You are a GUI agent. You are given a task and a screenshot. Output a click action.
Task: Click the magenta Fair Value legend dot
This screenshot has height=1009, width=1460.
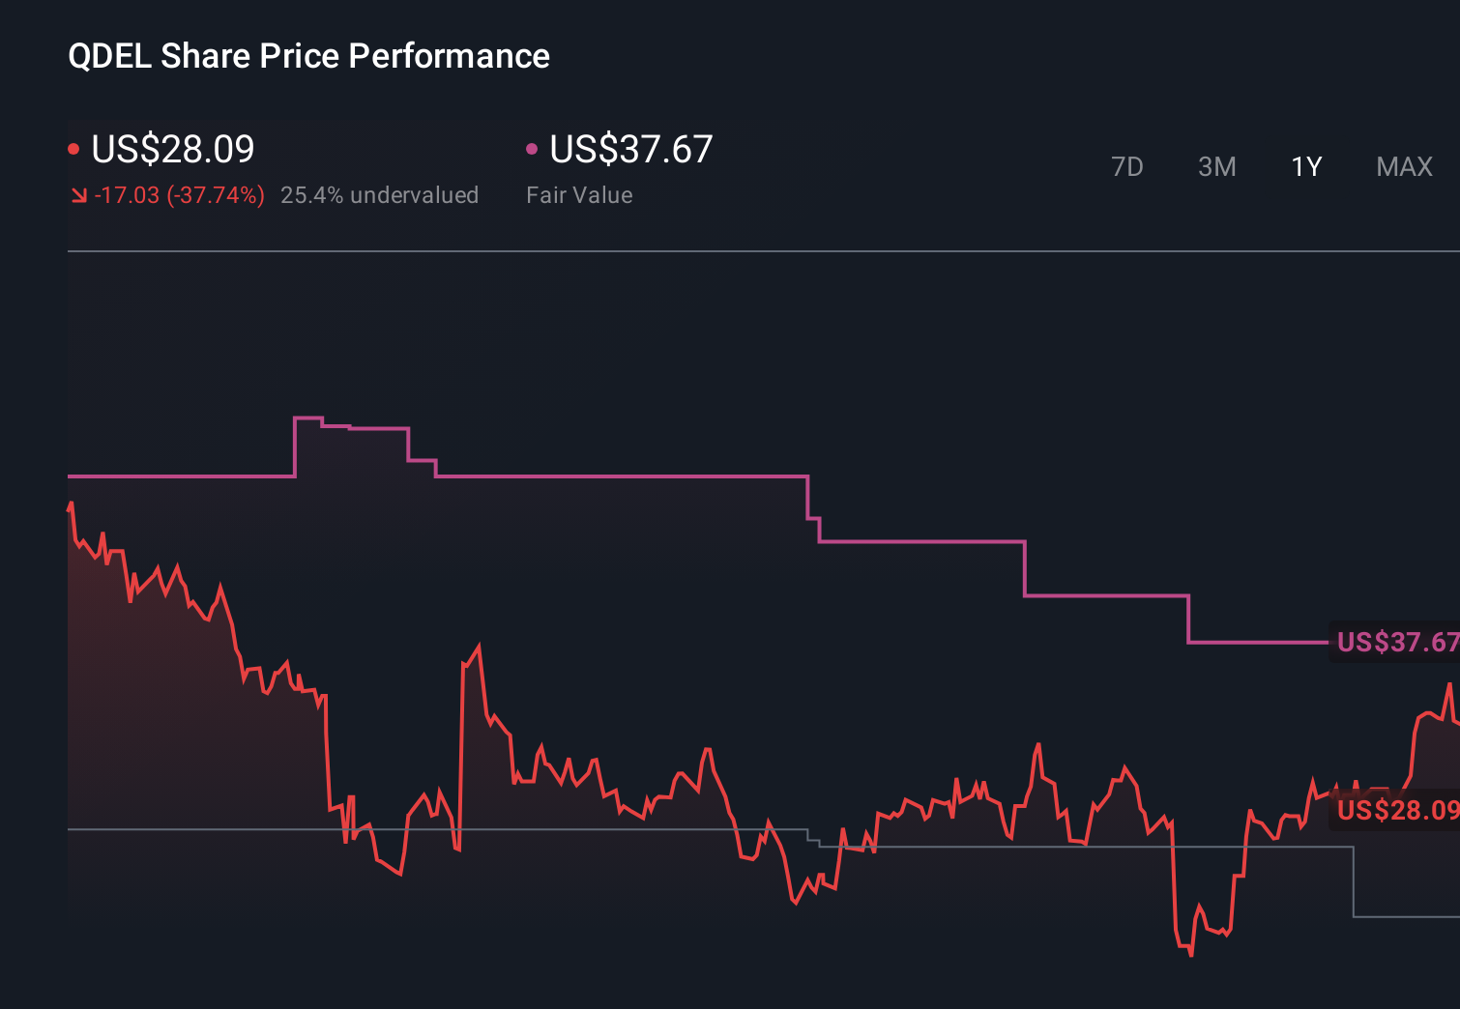pyautogui.click(x=531, y=147)
